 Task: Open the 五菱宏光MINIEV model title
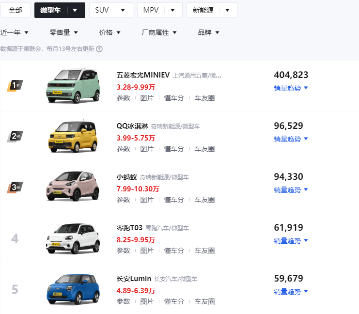(x=143, y=75)
